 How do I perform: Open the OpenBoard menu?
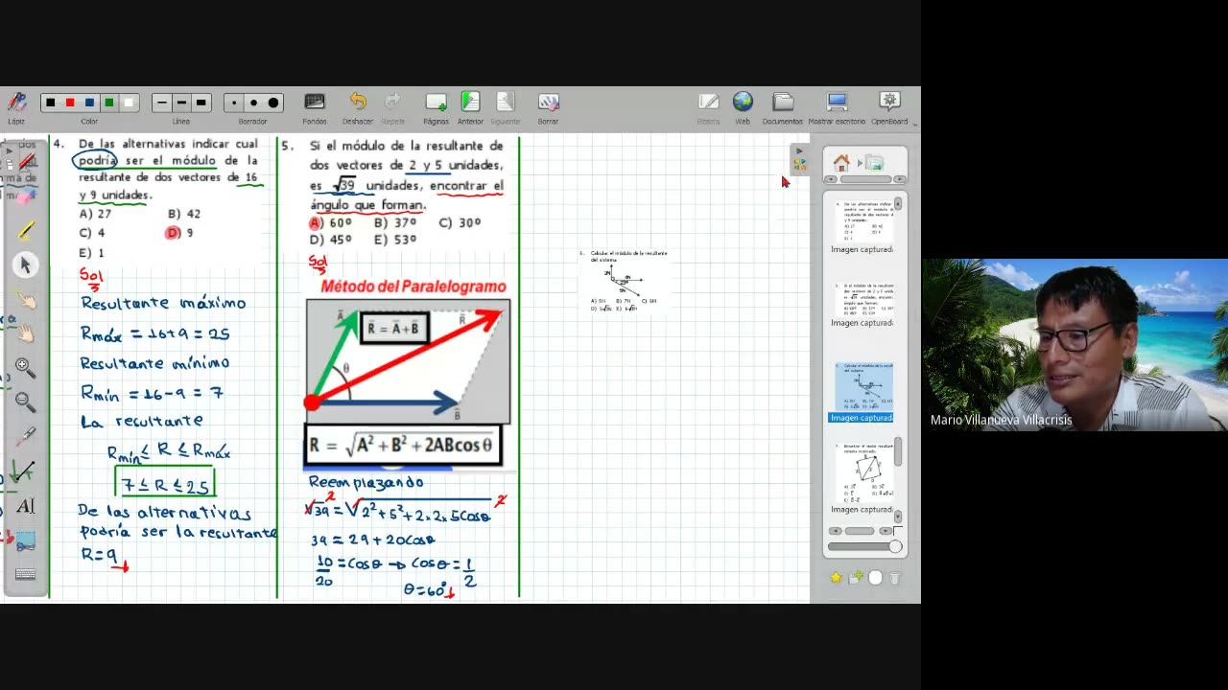tap(889, 107)
